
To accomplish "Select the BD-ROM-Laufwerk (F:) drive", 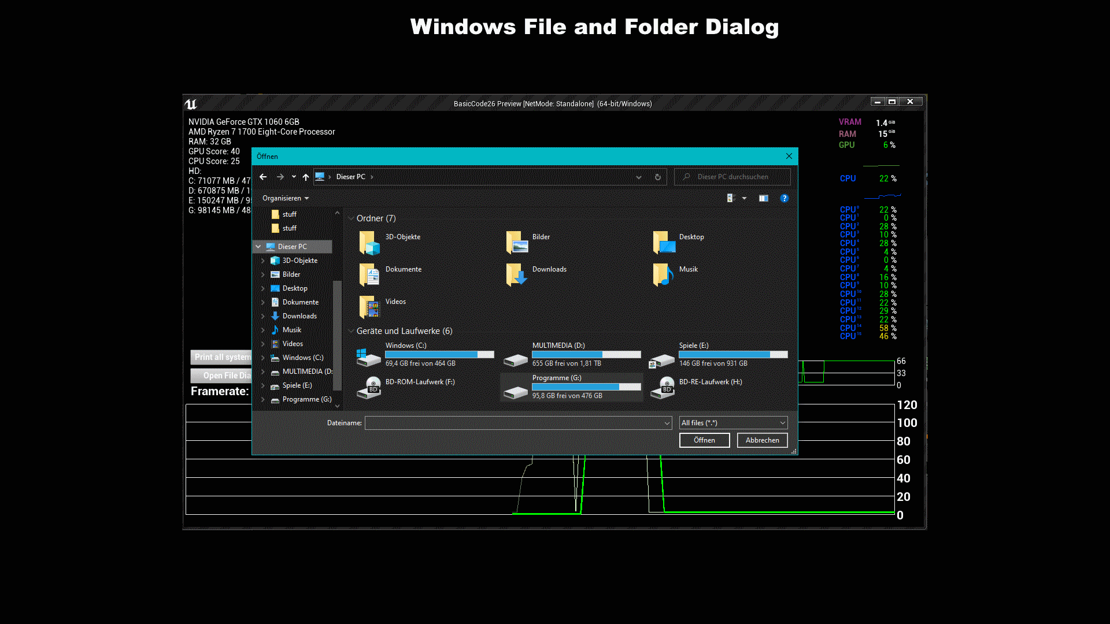I will tap(420, 381).
